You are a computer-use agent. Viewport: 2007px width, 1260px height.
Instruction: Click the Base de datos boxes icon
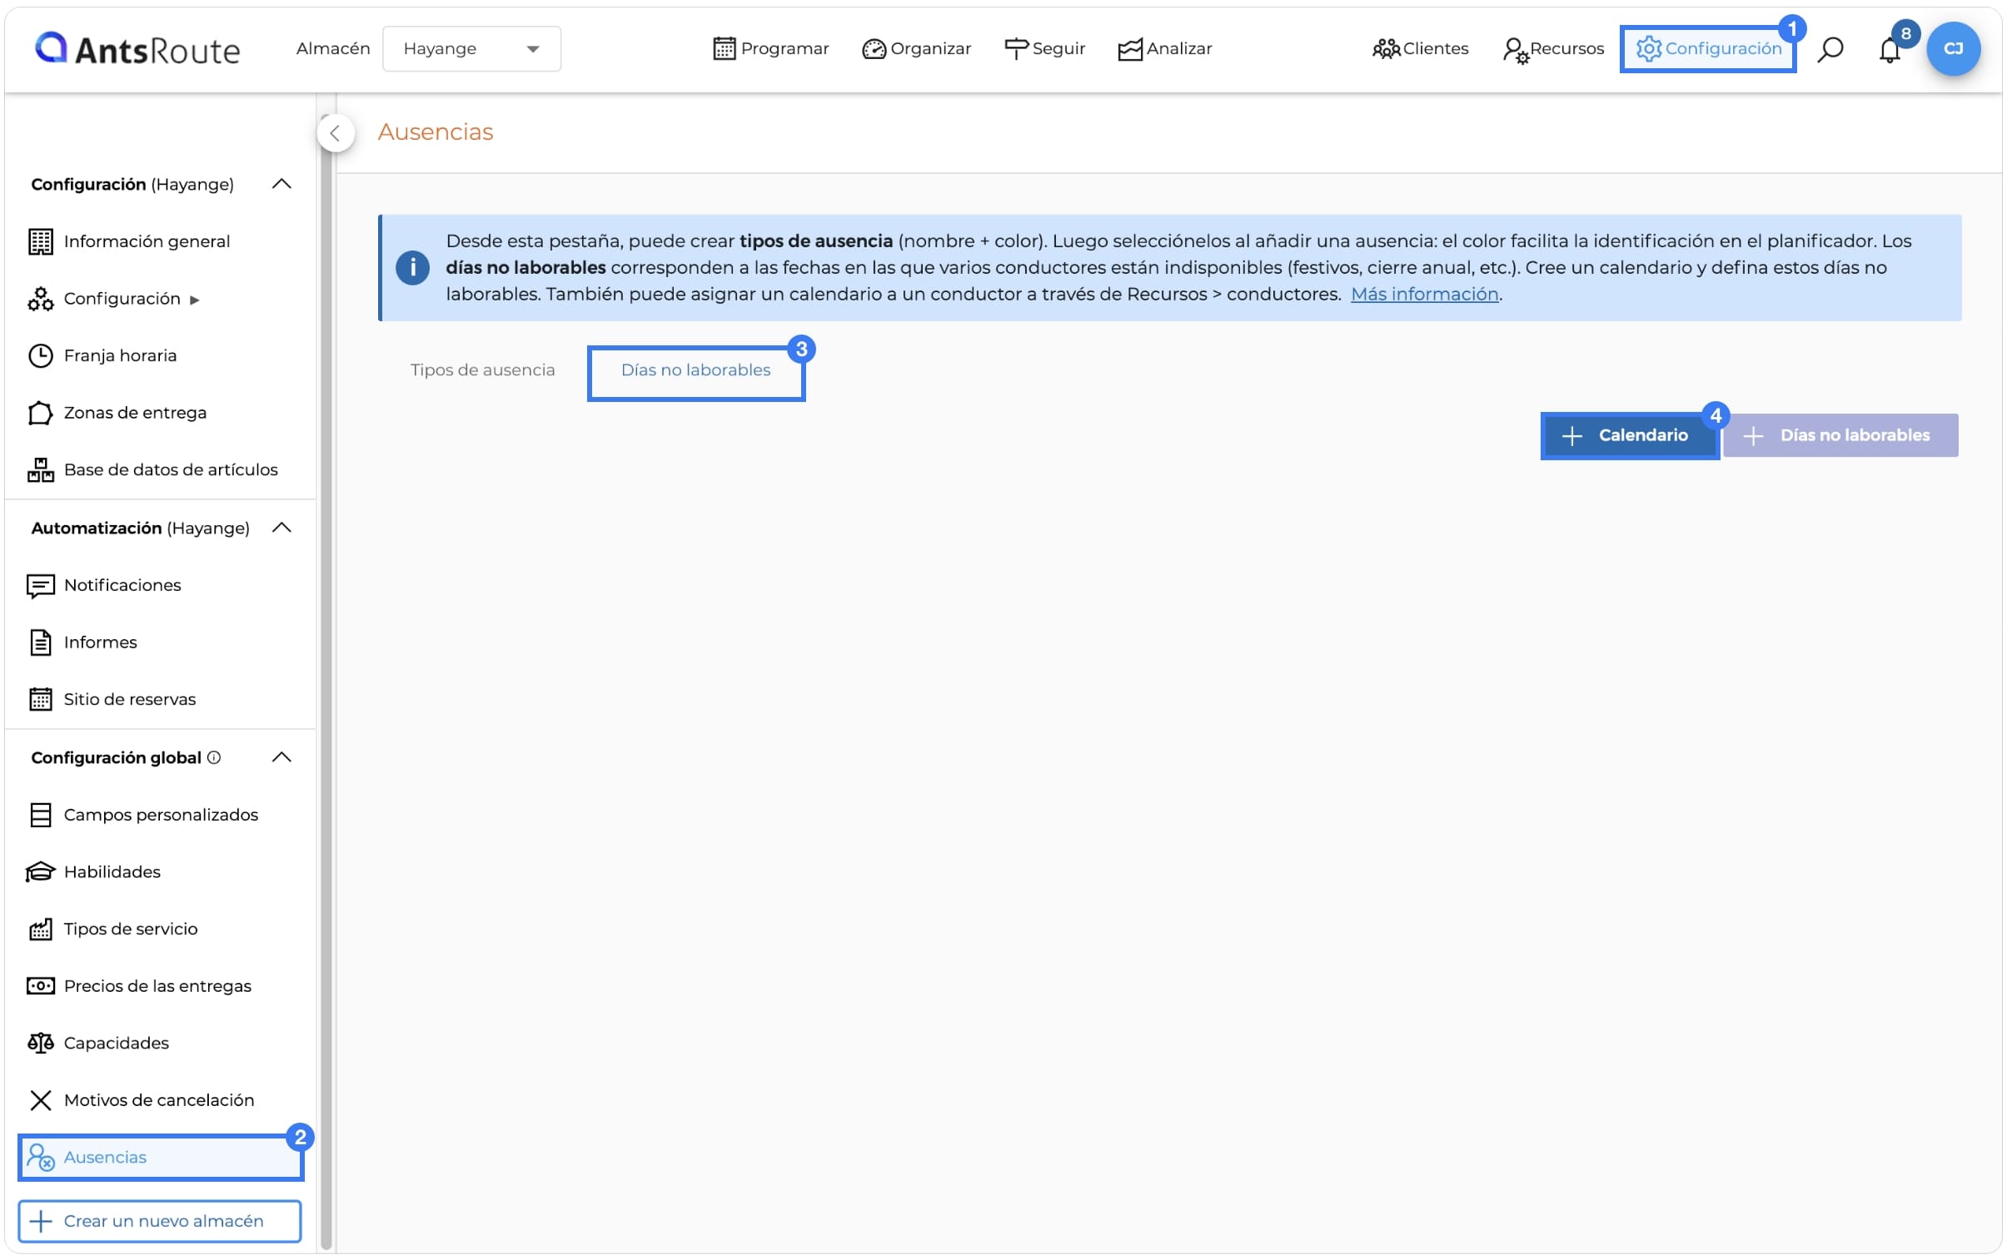click(x=40, y=469)
